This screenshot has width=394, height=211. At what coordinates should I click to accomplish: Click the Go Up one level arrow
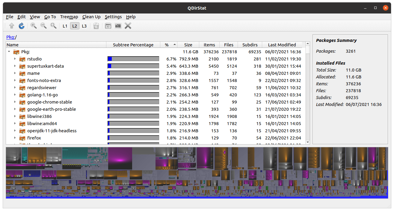point(12,26)
